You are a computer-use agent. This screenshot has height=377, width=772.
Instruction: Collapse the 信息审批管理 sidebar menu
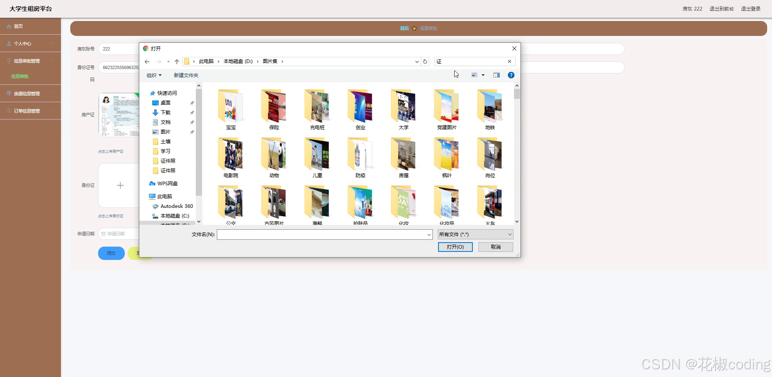click(30, 61)
